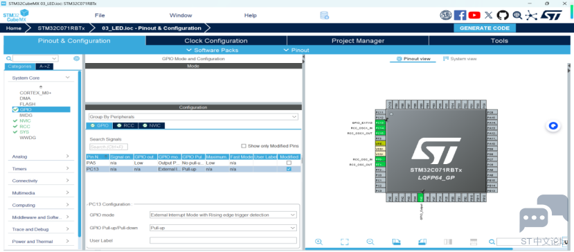Screen dimensions: 574x252
Task: Expand the Timers category
Action: pos(67,168)
